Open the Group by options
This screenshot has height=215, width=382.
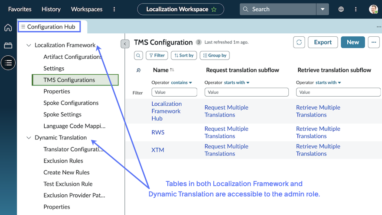click(x=215, y=55)
